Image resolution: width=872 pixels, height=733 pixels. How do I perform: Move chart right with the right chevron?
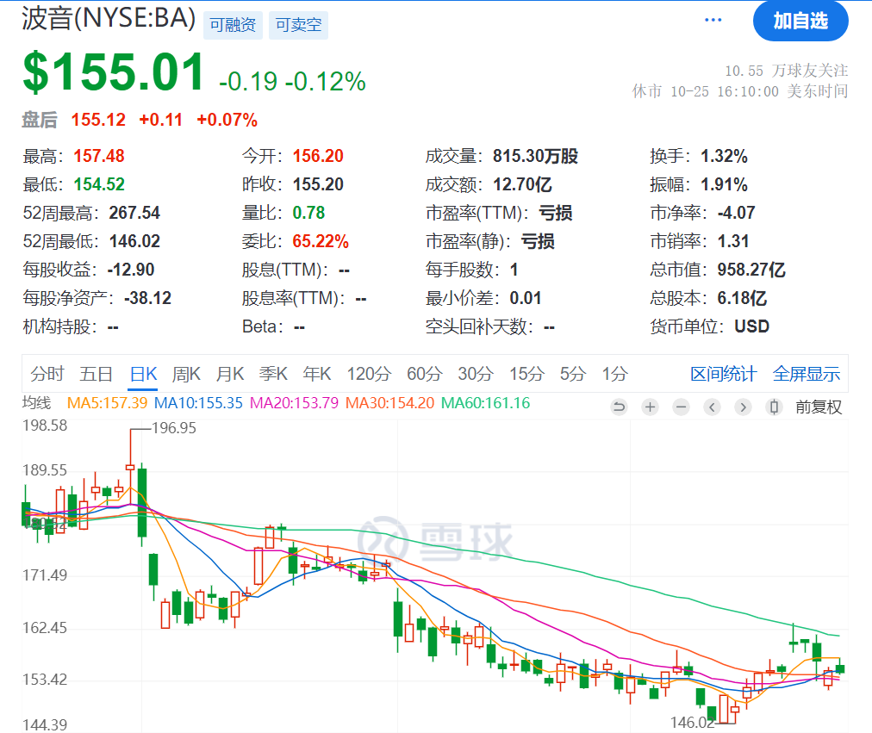pos(743,407)
